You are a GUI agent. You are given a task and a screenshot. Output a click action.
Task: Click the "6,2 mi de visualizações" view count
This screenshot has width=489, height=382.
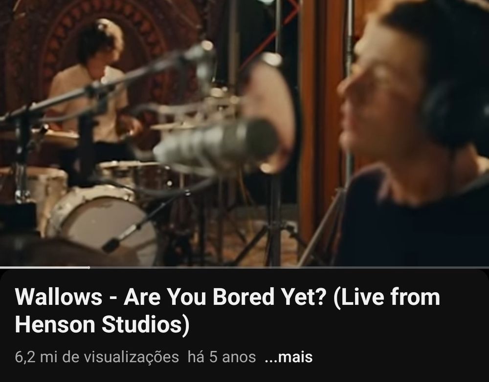point(97,357)
